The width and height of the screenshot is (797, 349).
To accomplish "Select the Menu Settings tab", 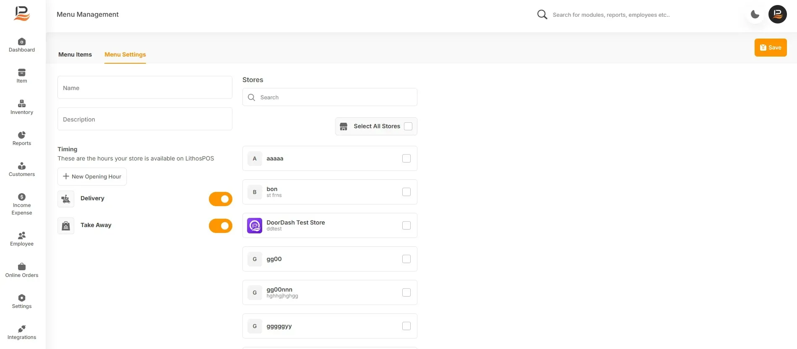I will click(x=125, y=54).
